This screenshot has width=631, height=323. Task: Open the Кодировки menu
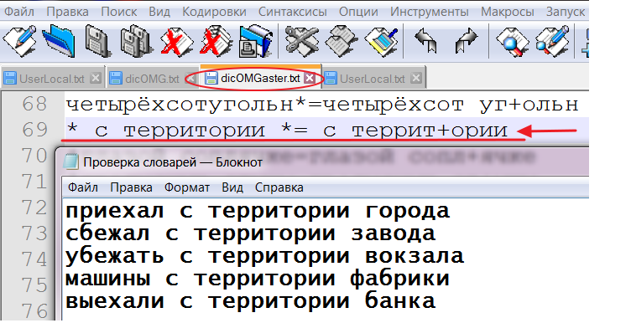[x=214, y=12]
